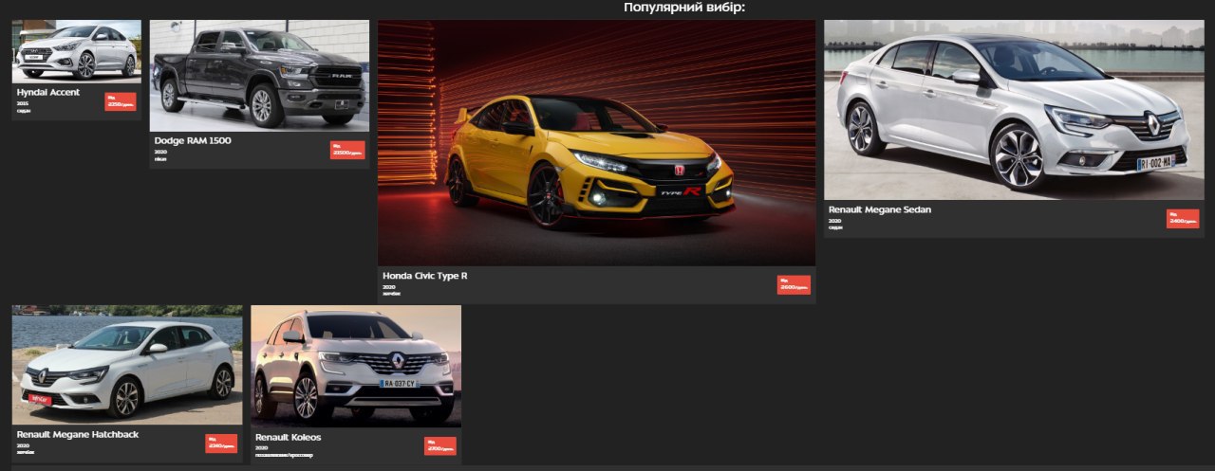Select the 'Renault Megane Sedan' title text
Image resolution: width=1215 pixels, height=471 pixels.
tap(880, 208)
